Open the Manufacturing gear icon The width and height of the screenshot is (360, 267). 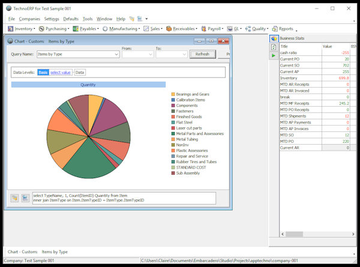coord(105,29)
